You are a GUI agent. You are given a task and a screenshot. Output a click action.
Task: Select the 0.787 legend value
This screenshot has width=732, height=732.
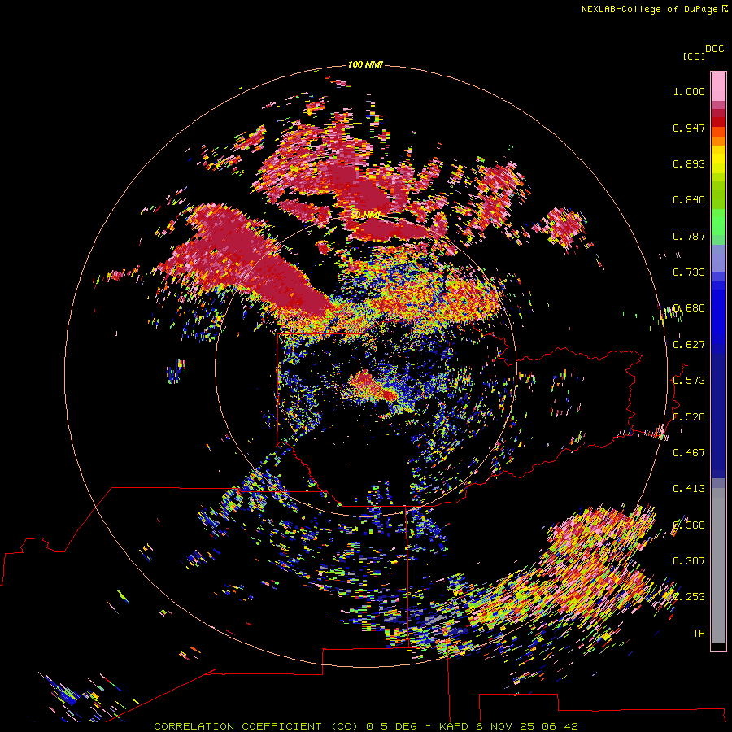[x=689, y=236]
